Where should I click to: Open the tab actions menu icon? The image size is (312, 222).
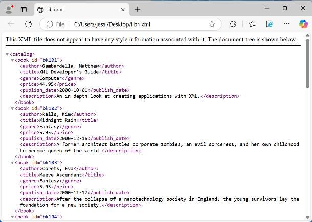(x=24, y=9)
